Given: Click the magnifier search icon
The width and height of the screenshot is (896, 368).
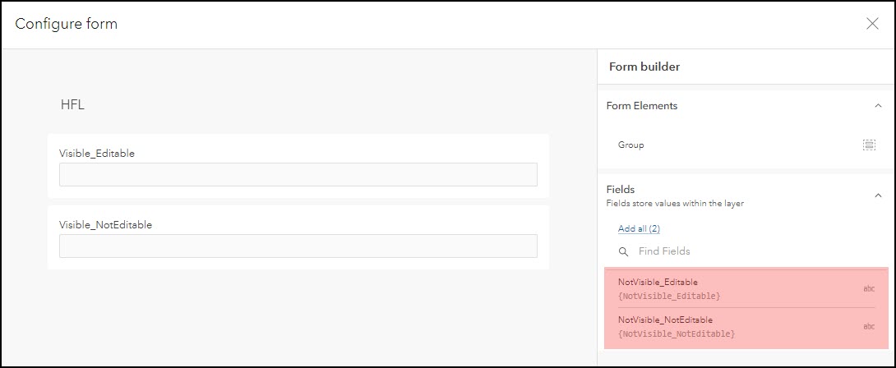Looking at the screenshot, I should [624, 251].
